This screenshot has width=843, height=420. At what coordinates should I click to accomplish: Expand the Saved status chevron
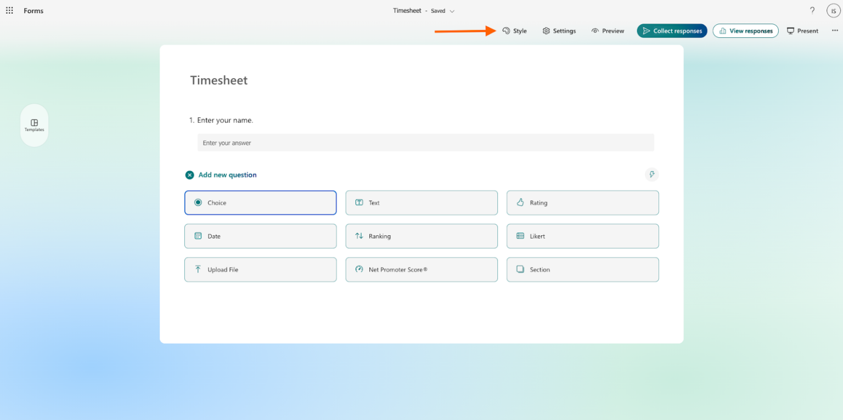(x=452, y=10)
